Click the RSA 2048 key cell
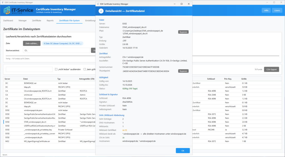The width and height of the screenshot is (285, 157). pyautogui.click(x=212, y=95)
